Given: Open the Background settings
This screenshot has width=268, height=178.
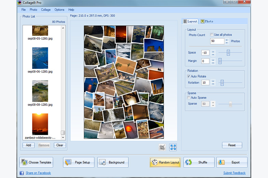Looking at the screenshot, I should click(x=113, y=162).
